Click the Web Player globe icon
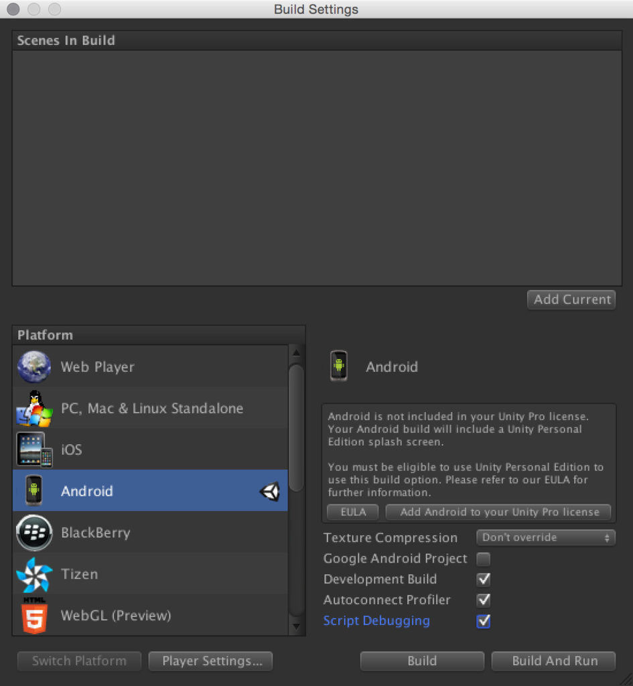The height and width of the screenshot is (686, 633). pyautogui.click(x=34, y=366)
